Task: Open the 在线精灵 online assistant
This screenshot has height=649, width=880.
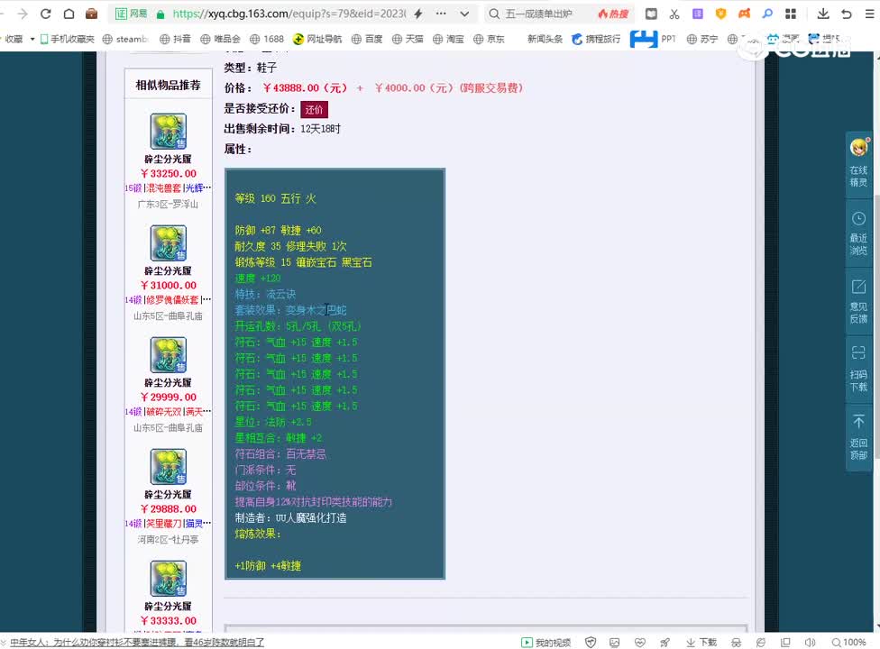Action: (x=858, y=163)
